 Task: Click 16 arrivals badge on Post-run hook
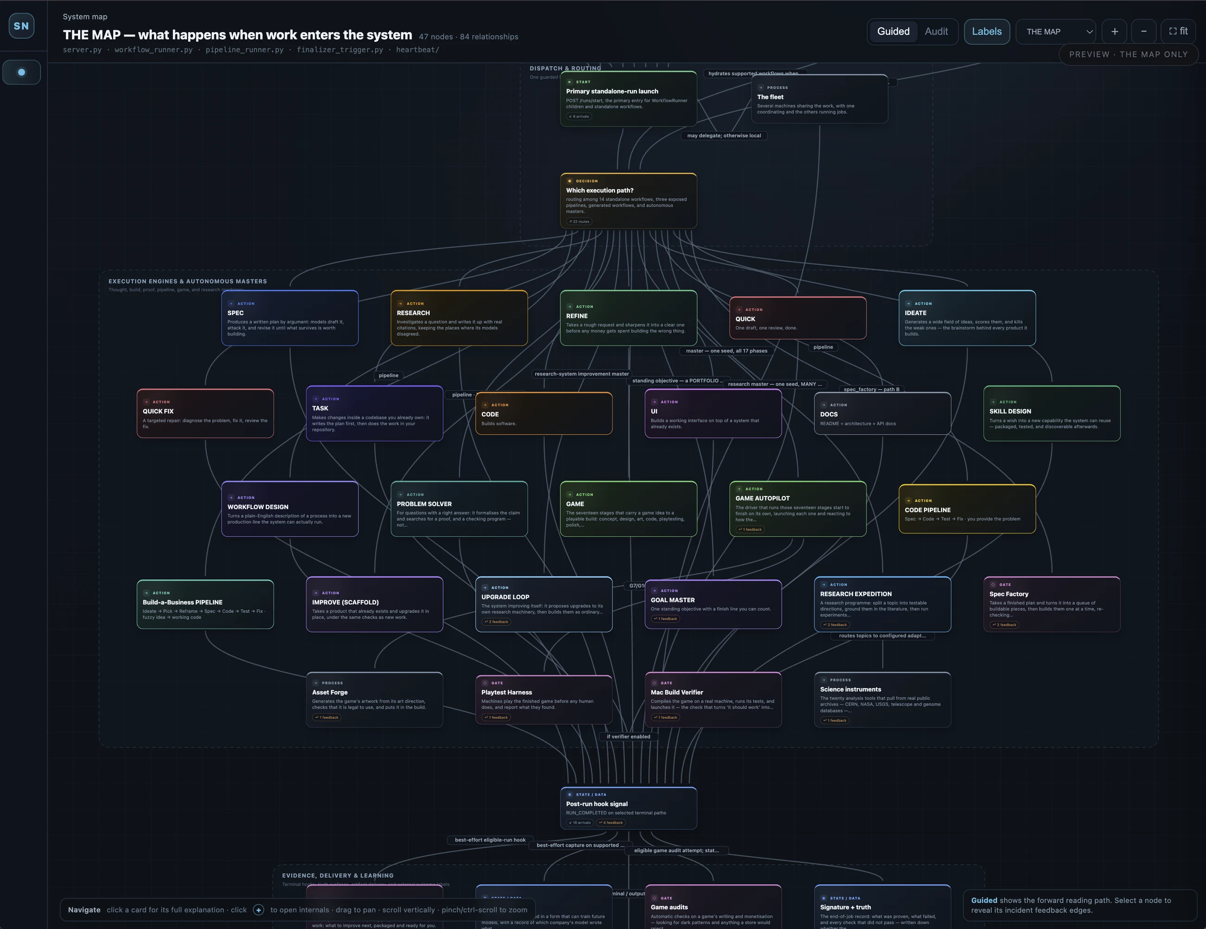click(x=580, y=822)
